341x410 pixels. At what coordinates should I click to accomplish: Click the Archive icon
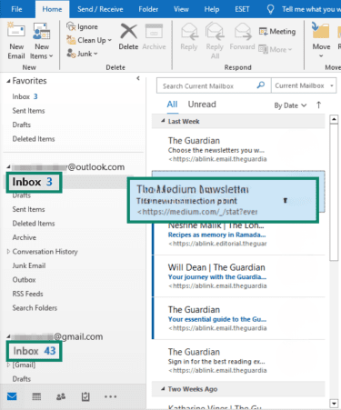[x=154, y=31]
